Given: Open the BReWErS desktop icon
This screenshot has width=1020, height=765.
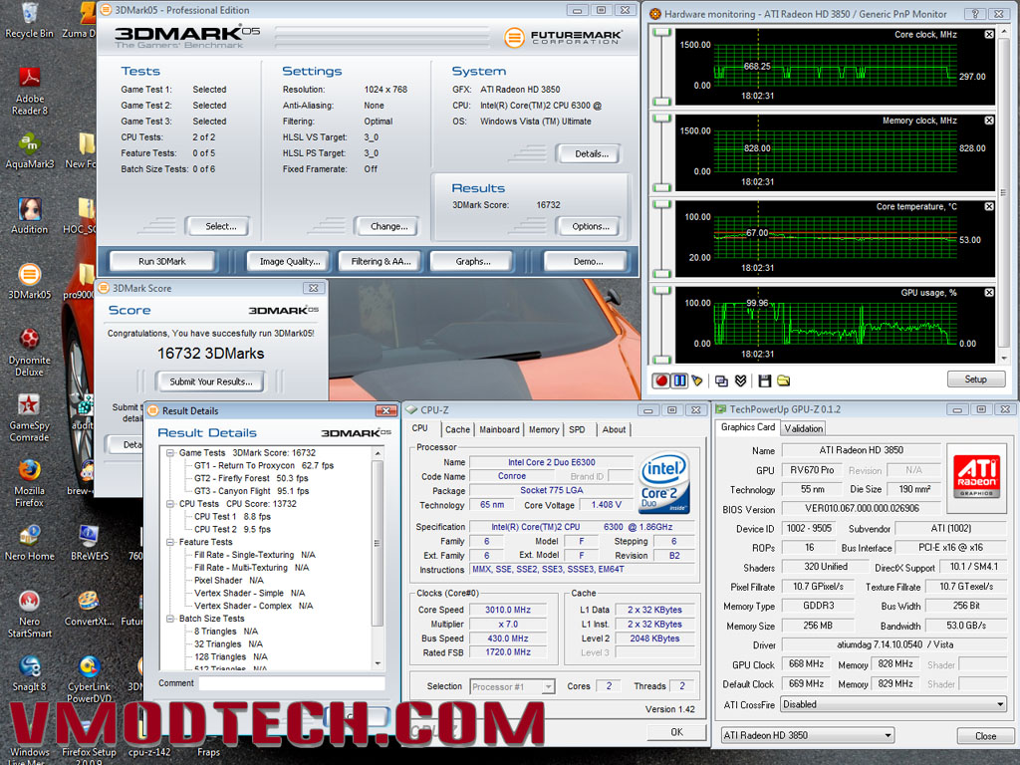Looking at the screenshot, I should coord(89,543).
